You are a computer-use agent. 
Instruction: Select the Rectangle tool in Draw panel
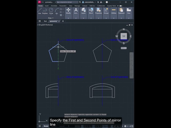tap(61, 9)
